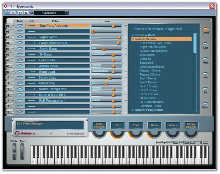Click the Tone label button
Viewport: 220px width, 174px height.
click(x=136, y=125)
